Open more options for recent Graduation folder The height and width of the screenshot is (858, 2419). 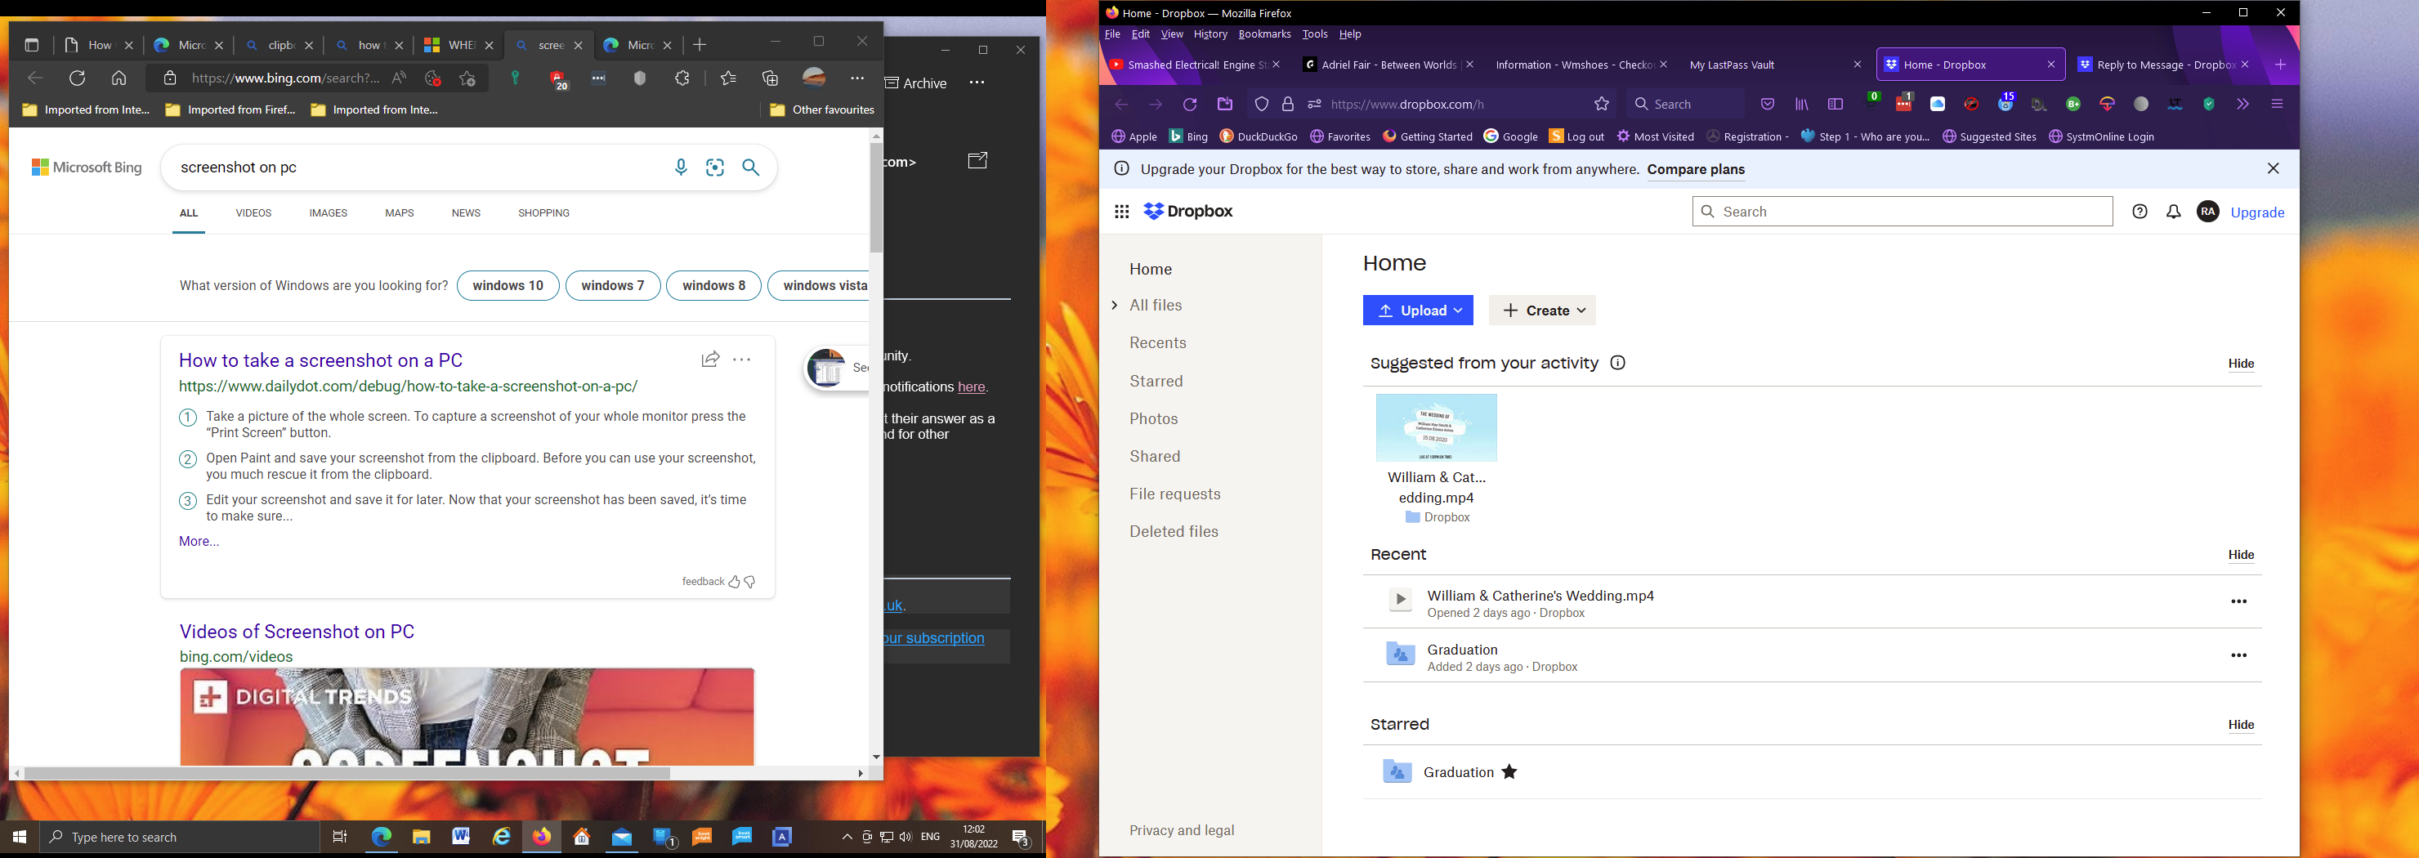(2240, 656)
